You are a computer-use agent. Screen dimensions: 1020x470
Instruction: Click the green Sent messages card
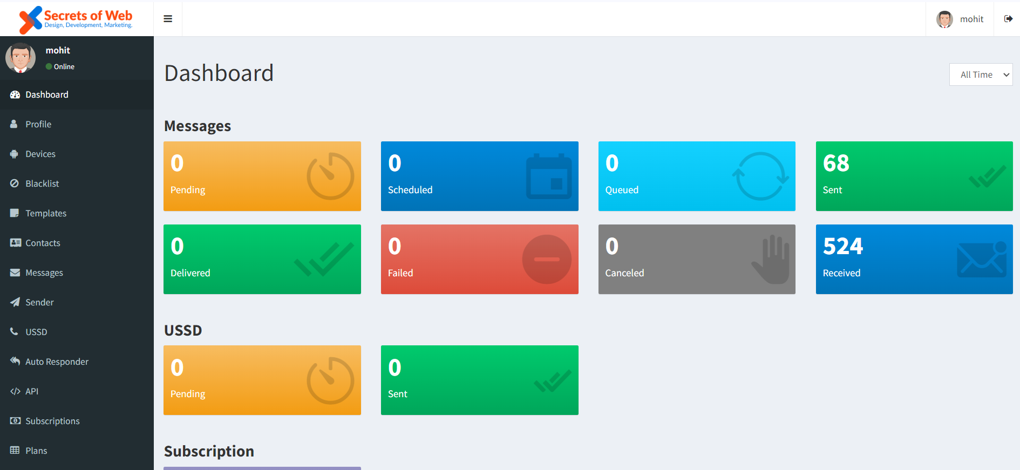click(914, 176)
